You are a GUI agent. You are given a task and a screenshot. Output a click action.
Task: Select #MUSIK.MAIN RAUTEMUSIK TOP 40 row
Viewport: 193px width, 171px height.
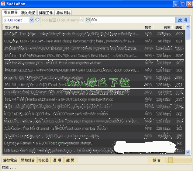click(94, 48)
